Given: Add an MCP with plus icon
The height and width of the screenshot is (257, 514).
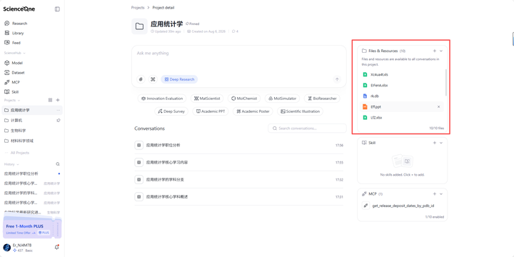Looking at the screenshot, I should tap(435, 193).
